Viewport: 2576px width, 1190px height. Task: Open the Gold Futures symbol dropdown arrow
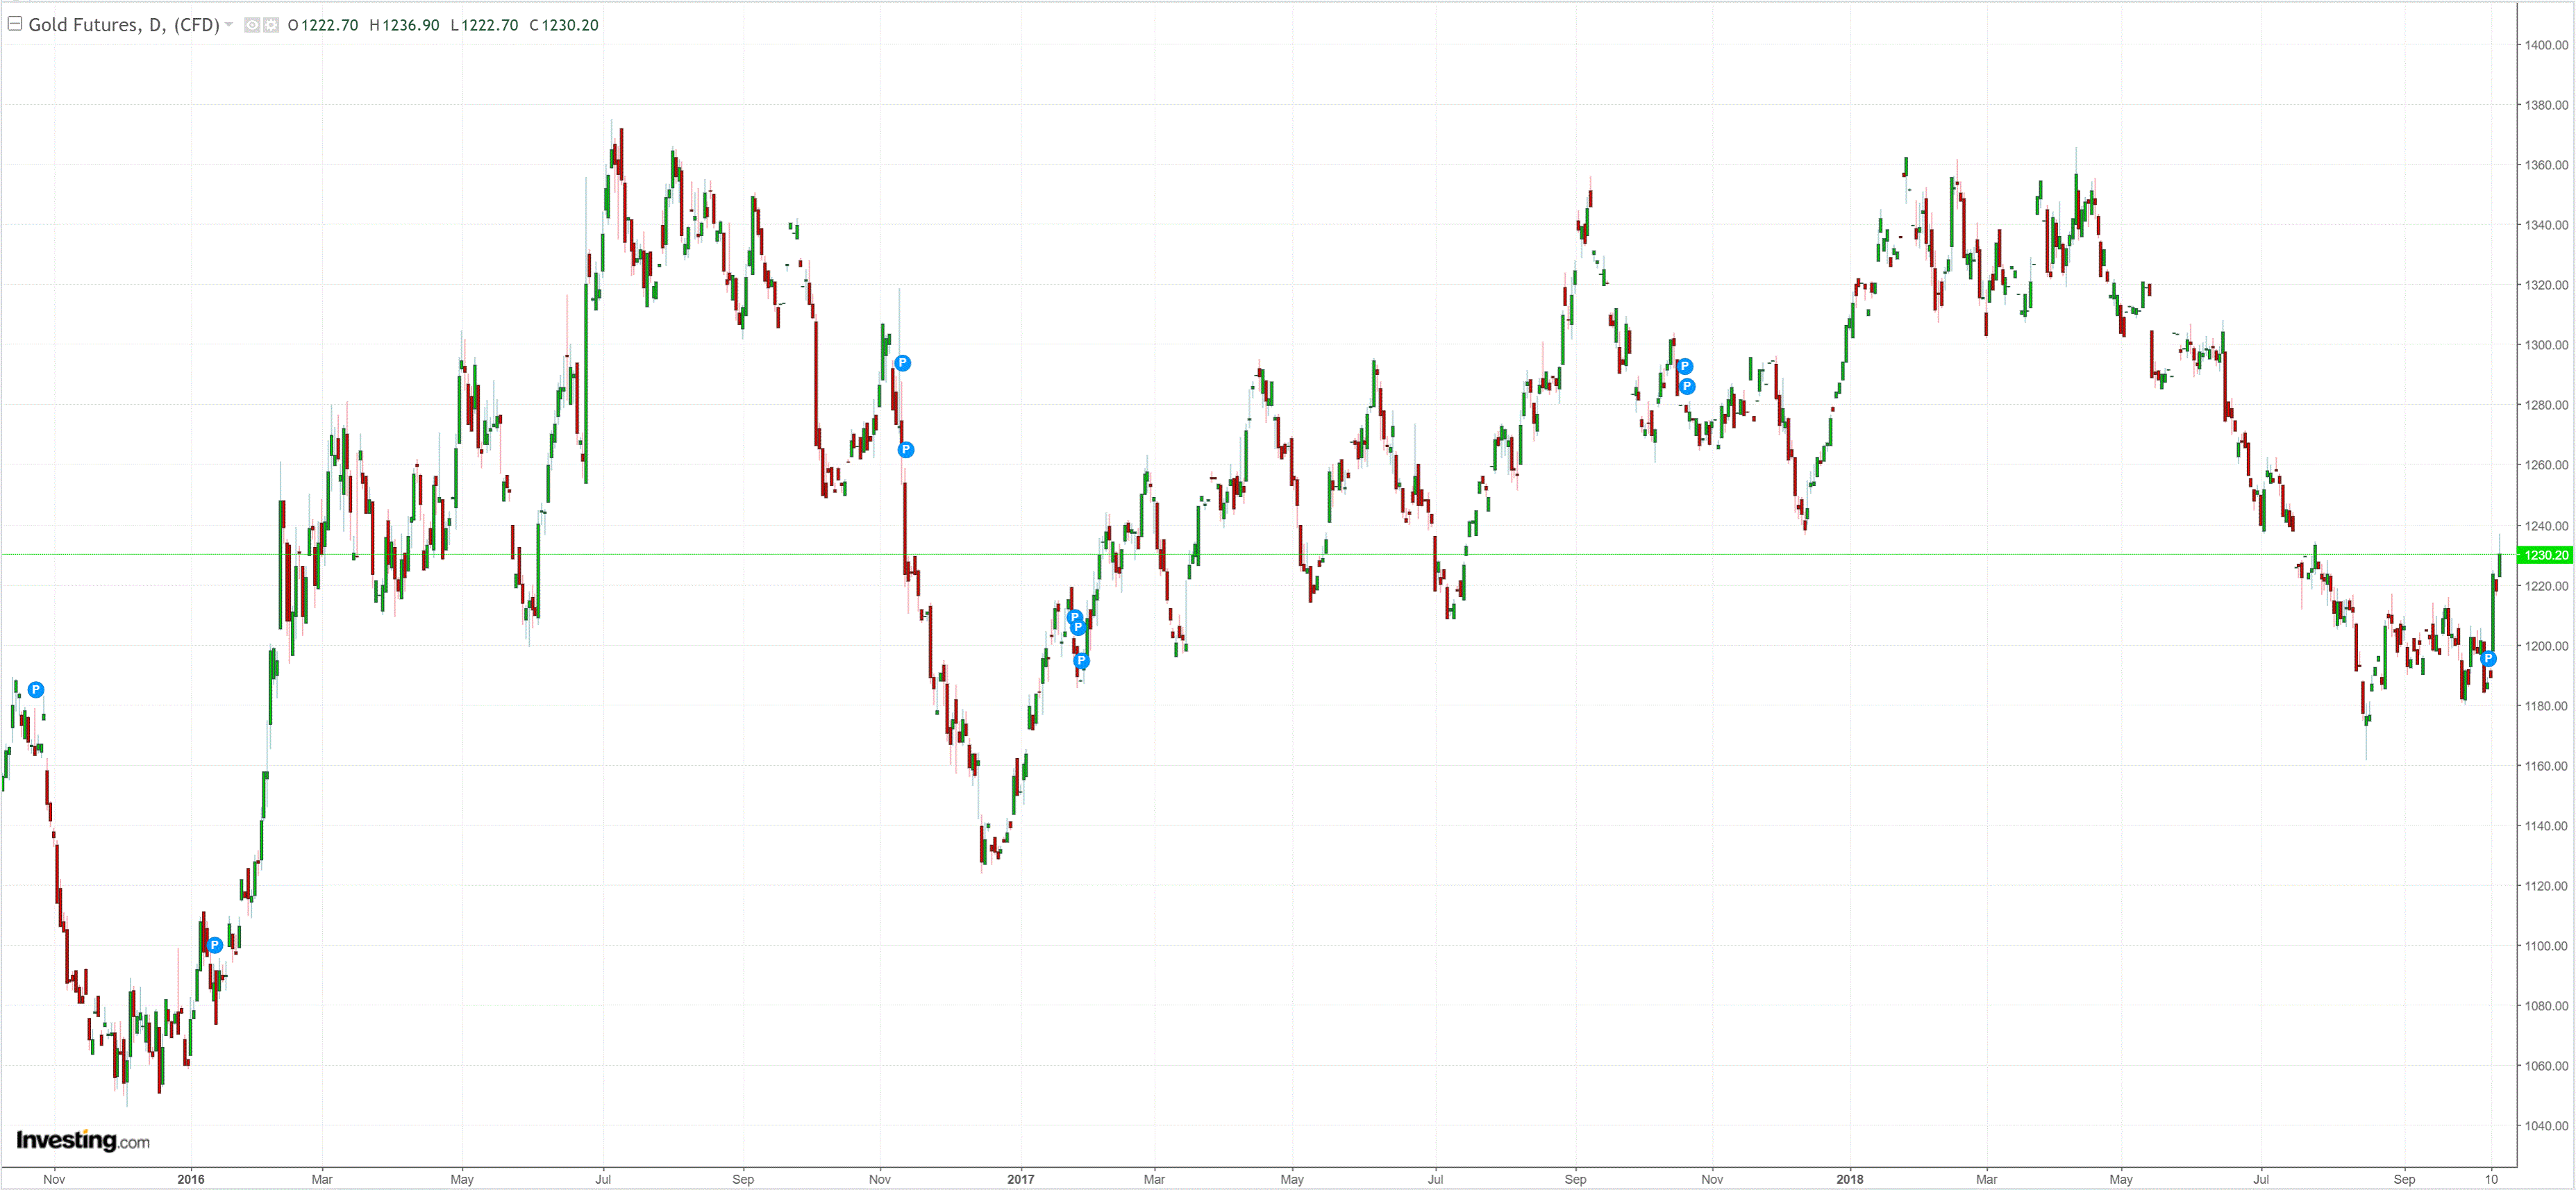pos(229,24)
